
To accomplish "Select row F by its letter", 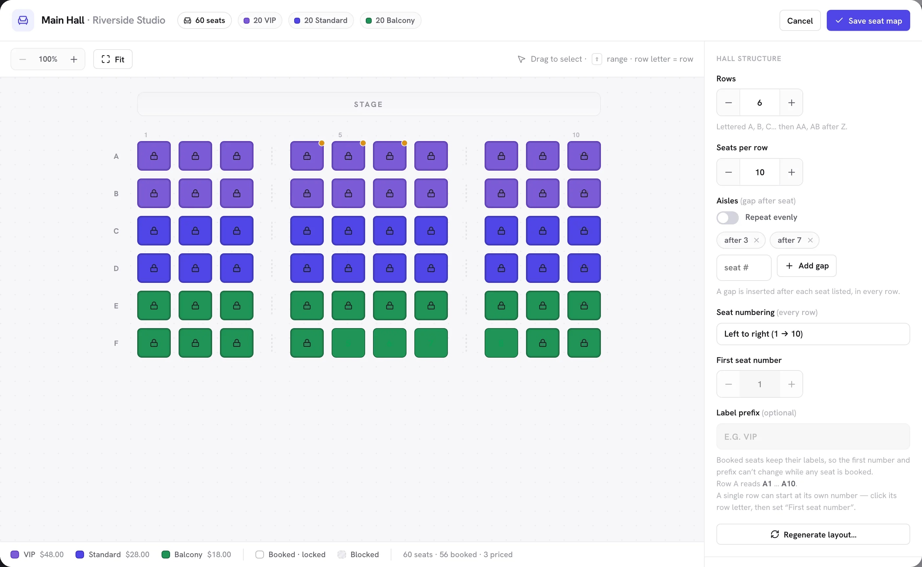I will pos(116,343).
